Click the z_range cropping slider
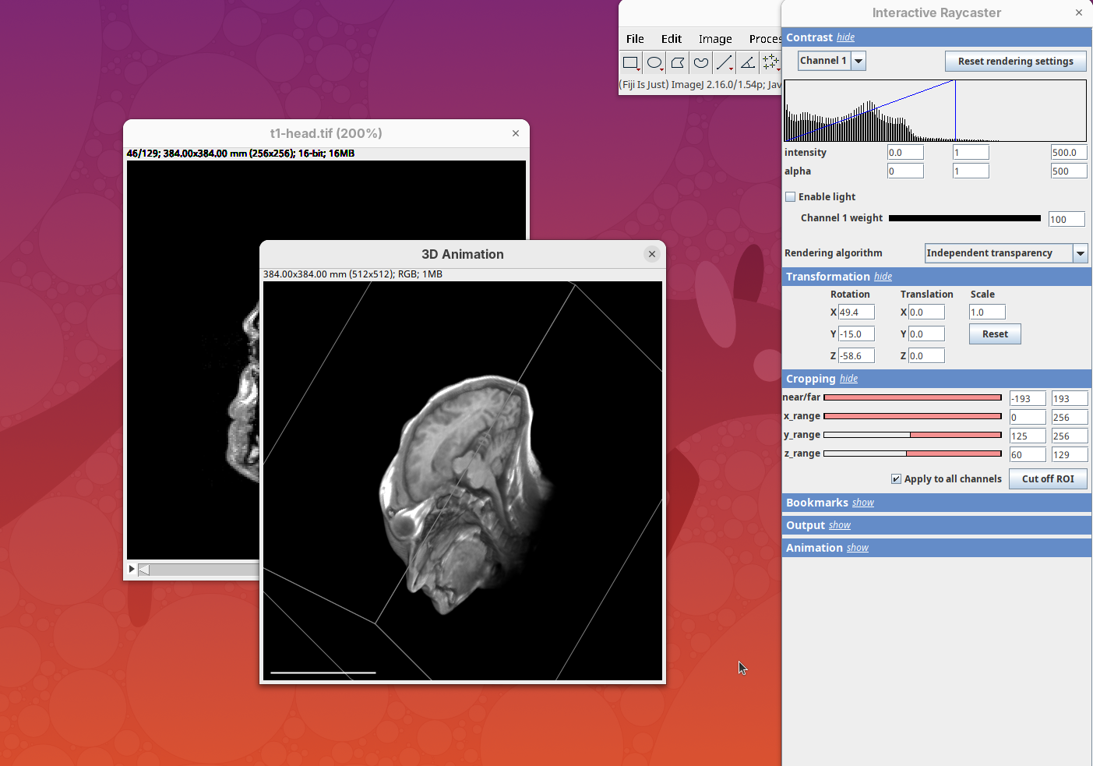1093x766 pixels. 911,454
